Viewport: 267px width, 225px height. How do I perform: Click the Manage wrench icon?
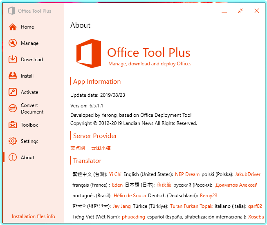13,43
